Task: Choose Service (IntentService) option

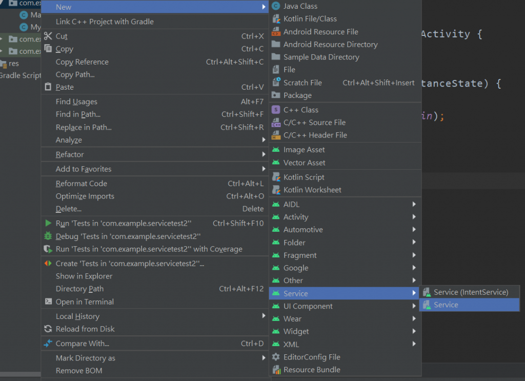Action: 470,292
